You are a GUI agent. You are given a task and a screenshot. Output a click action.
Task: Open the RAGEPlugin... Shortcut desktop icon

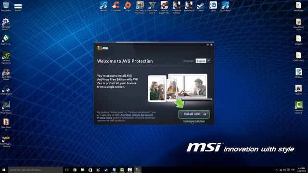click(x=6, y=142)
